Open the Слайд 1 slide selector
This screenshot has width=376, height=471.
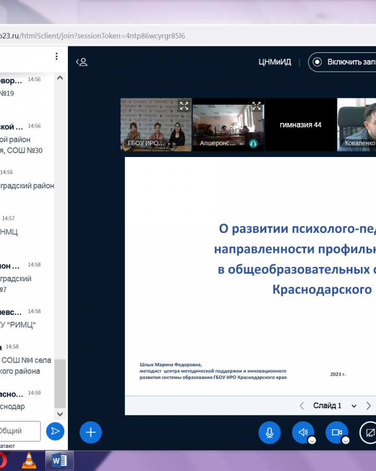click(334, 406)
